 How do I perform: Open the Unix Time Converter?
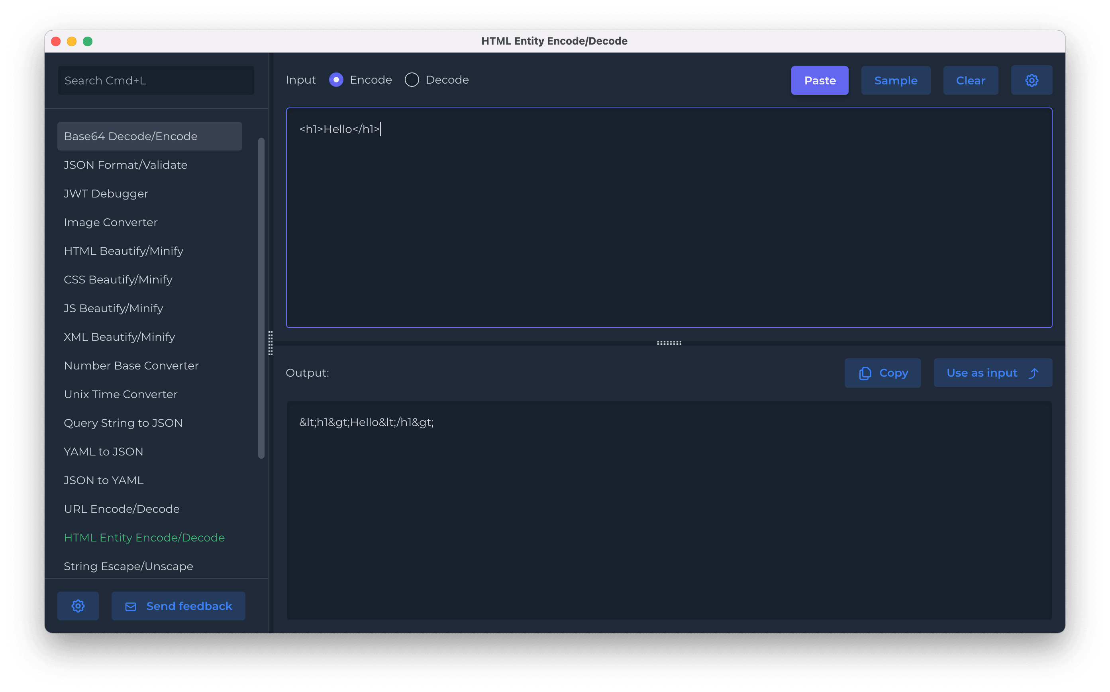(x=120, y=394)
